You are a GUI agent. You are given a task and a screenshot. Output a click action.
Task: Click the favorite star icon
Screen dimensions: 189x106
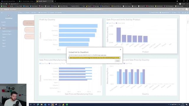[183, 13]
